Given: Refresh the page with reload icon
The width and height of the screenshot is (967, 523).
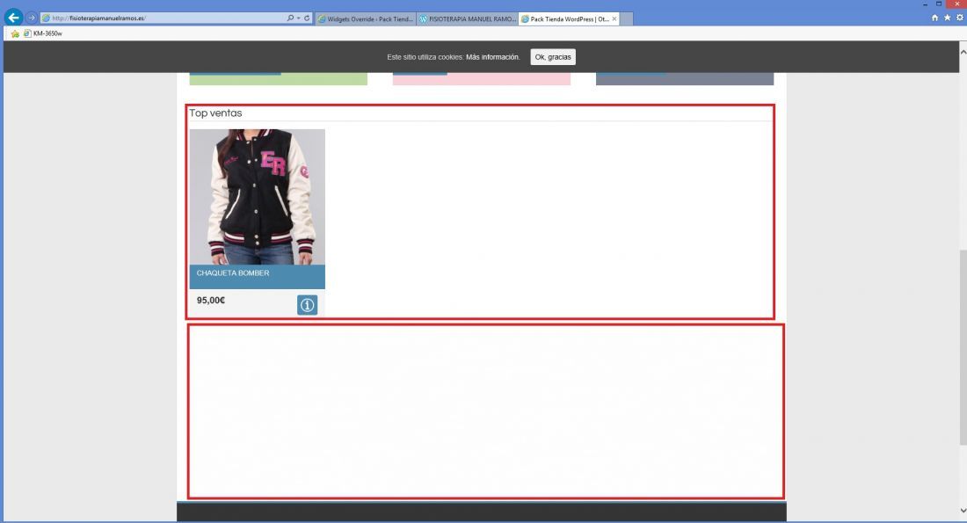Looking at the screenshot, I should click(307, 18).
